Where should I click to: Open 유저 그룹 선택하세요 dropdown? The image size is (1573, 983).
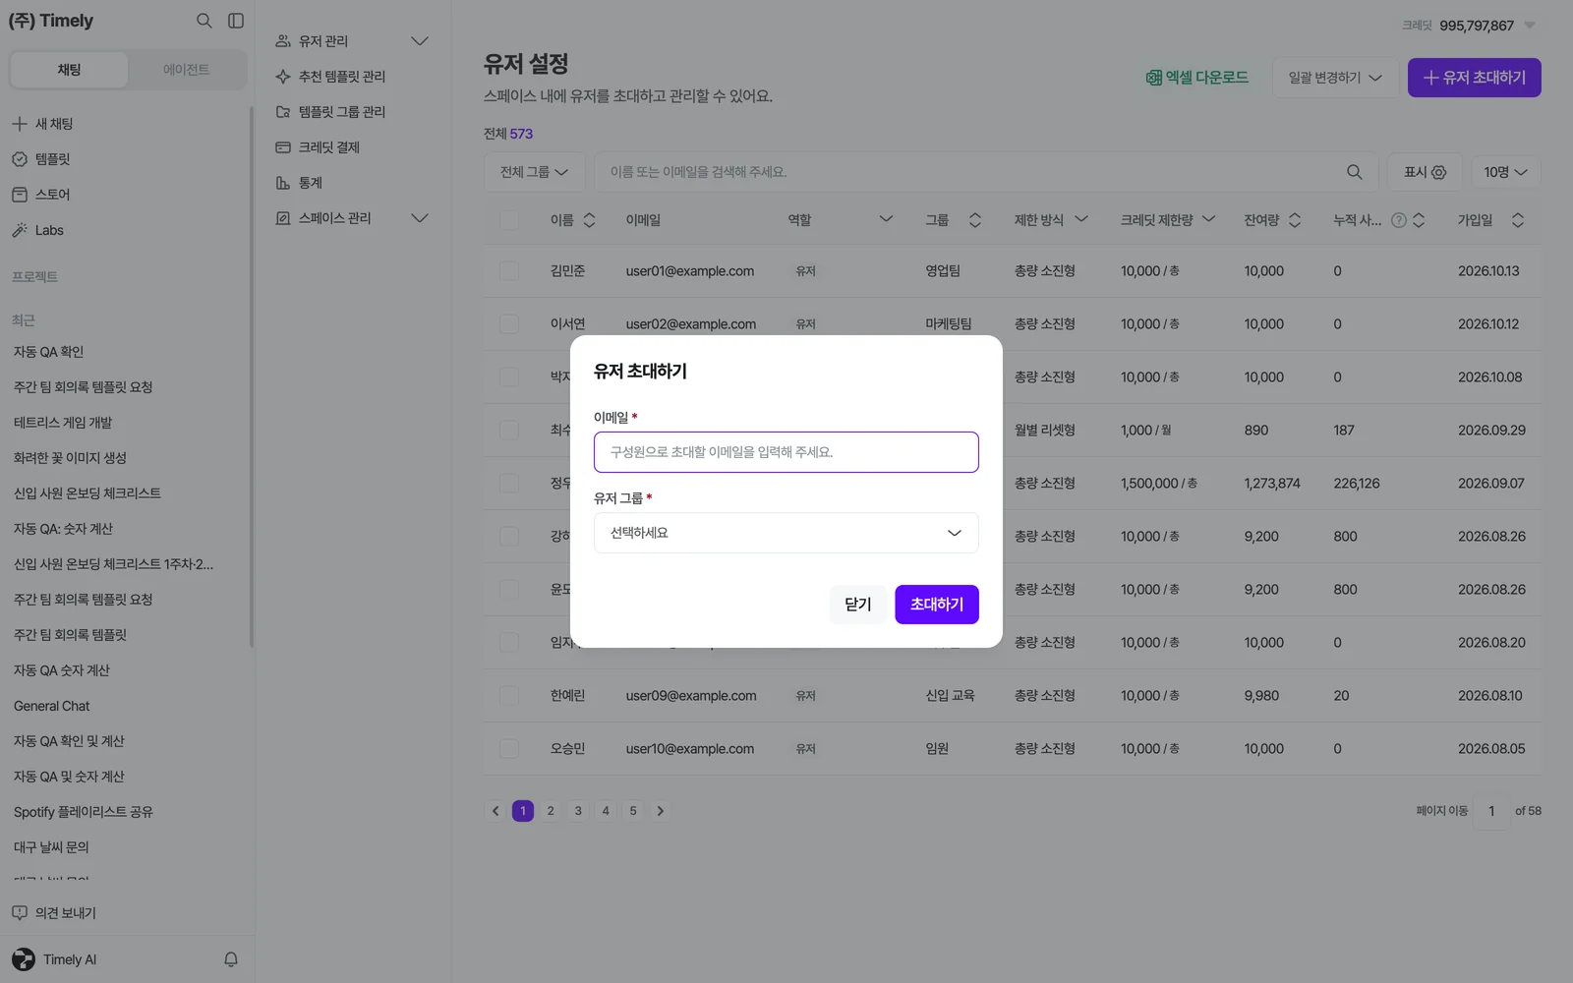pyautogui.click(x=786, y=533)
